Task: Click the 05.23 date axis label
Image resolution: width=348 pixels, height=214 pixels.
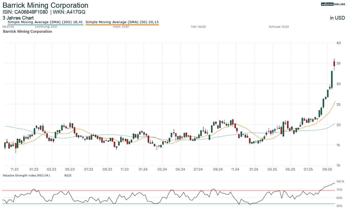Action: tap(70, 169)
